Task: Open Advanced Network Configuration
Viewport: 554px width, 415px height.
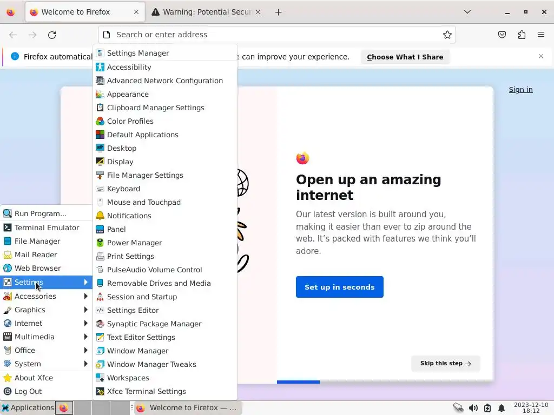Action: (x=165, y=81)
